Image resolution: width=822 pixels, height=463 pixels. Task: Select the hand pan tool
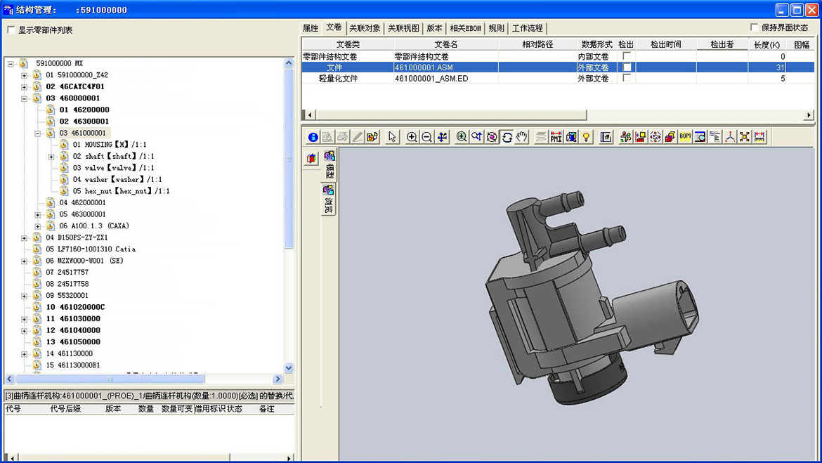[x=521, y=137]
